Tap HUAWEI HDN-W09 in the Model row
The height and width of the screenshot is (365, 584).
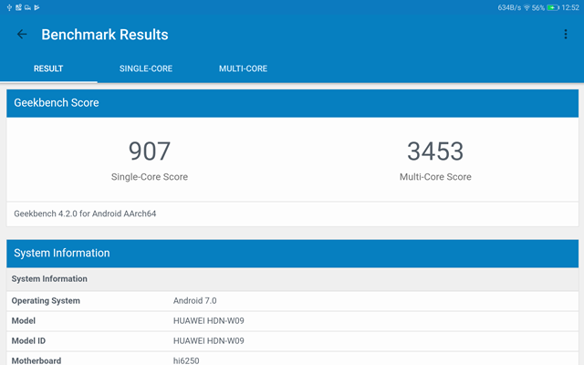(209, 320)
